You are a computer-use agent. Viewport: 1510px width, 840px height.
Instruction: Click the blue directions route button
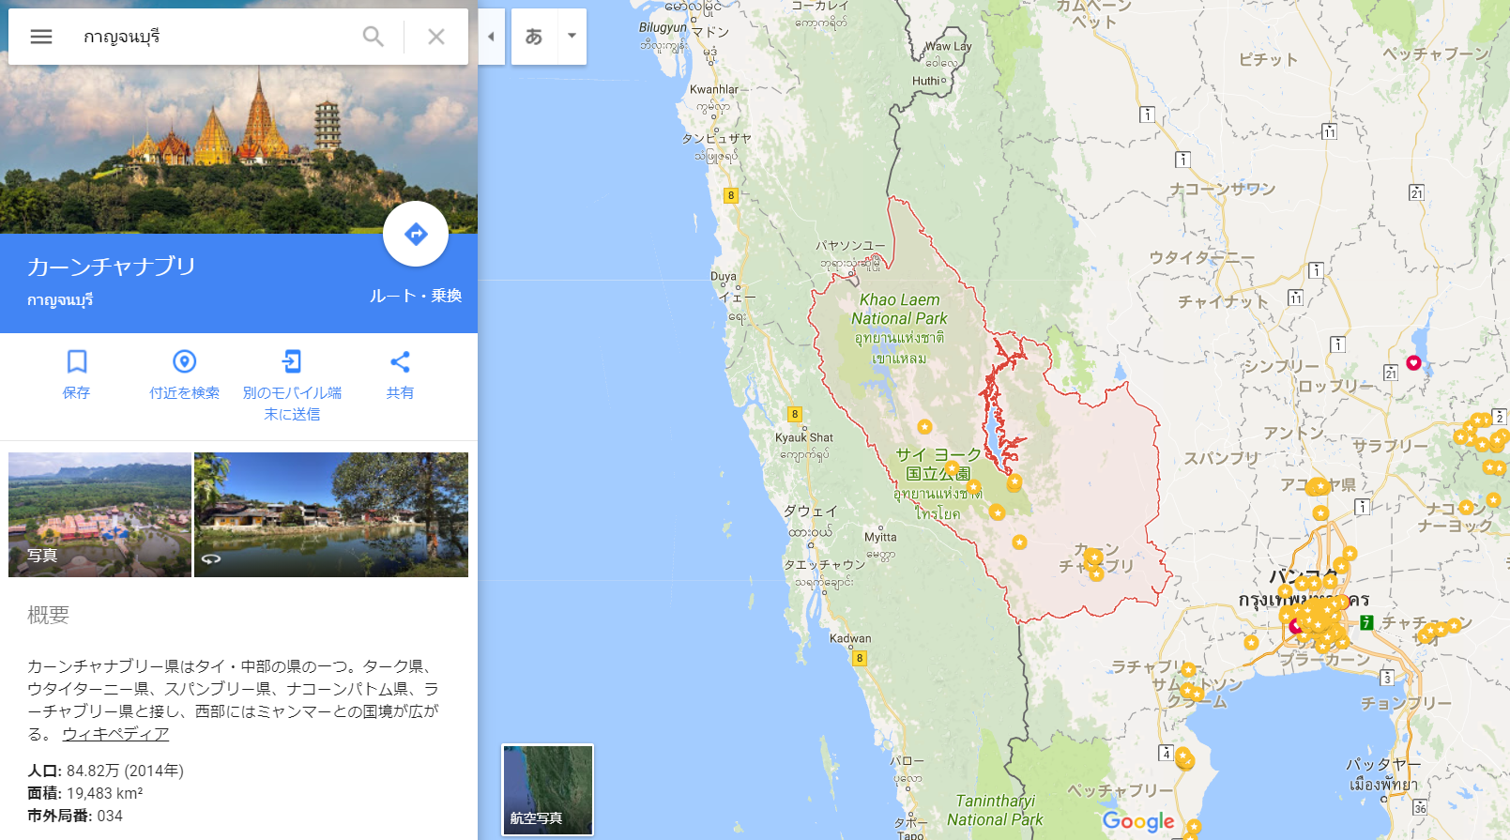click(416, 234)
